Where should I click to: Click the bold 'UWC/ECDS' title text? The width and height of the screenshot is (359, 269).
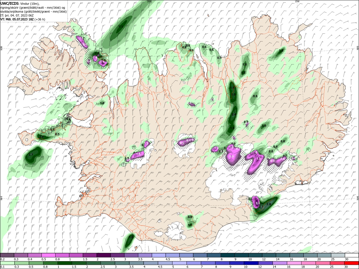[x=10, y=3]
